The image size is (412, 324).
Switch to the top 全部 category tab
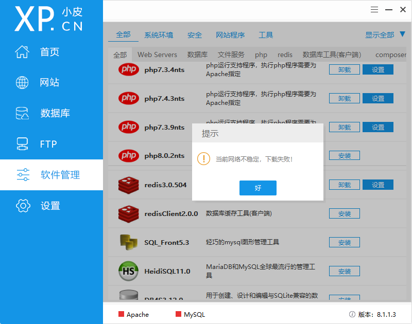(123, 34)
